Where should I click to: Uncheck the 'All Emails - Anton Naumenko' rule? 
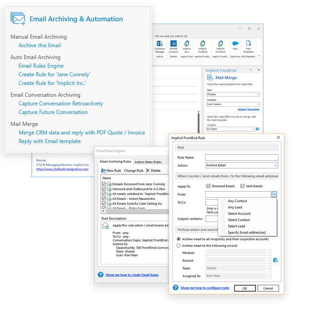[x=104, y=199]
